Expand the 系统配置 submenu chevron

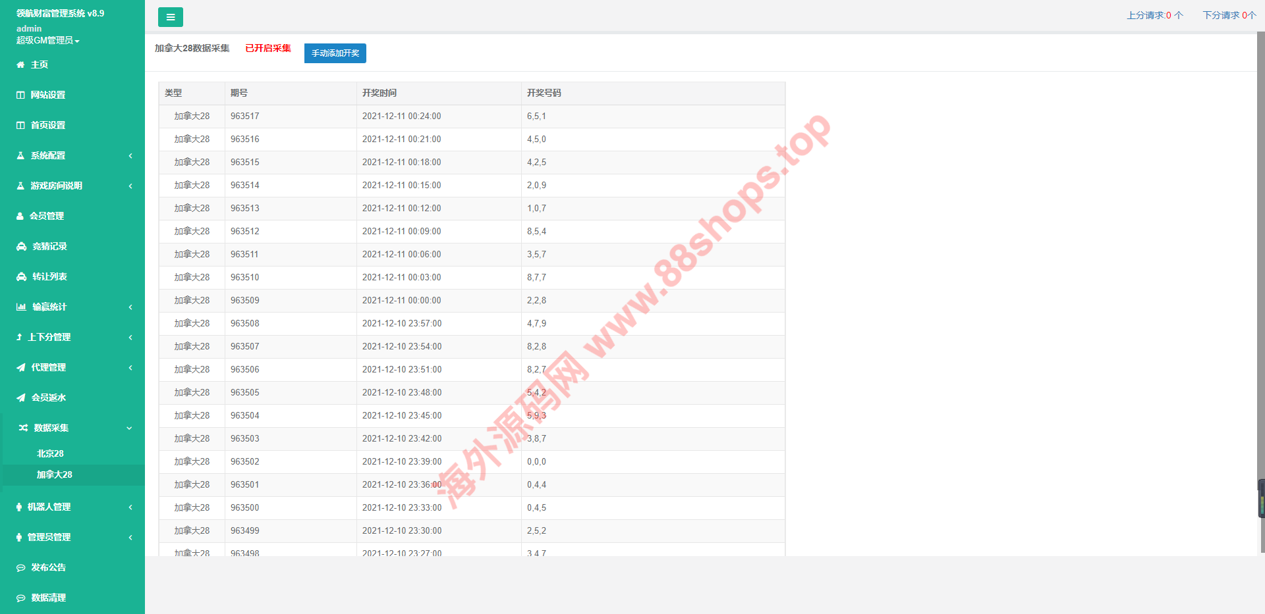click(130, 156)
